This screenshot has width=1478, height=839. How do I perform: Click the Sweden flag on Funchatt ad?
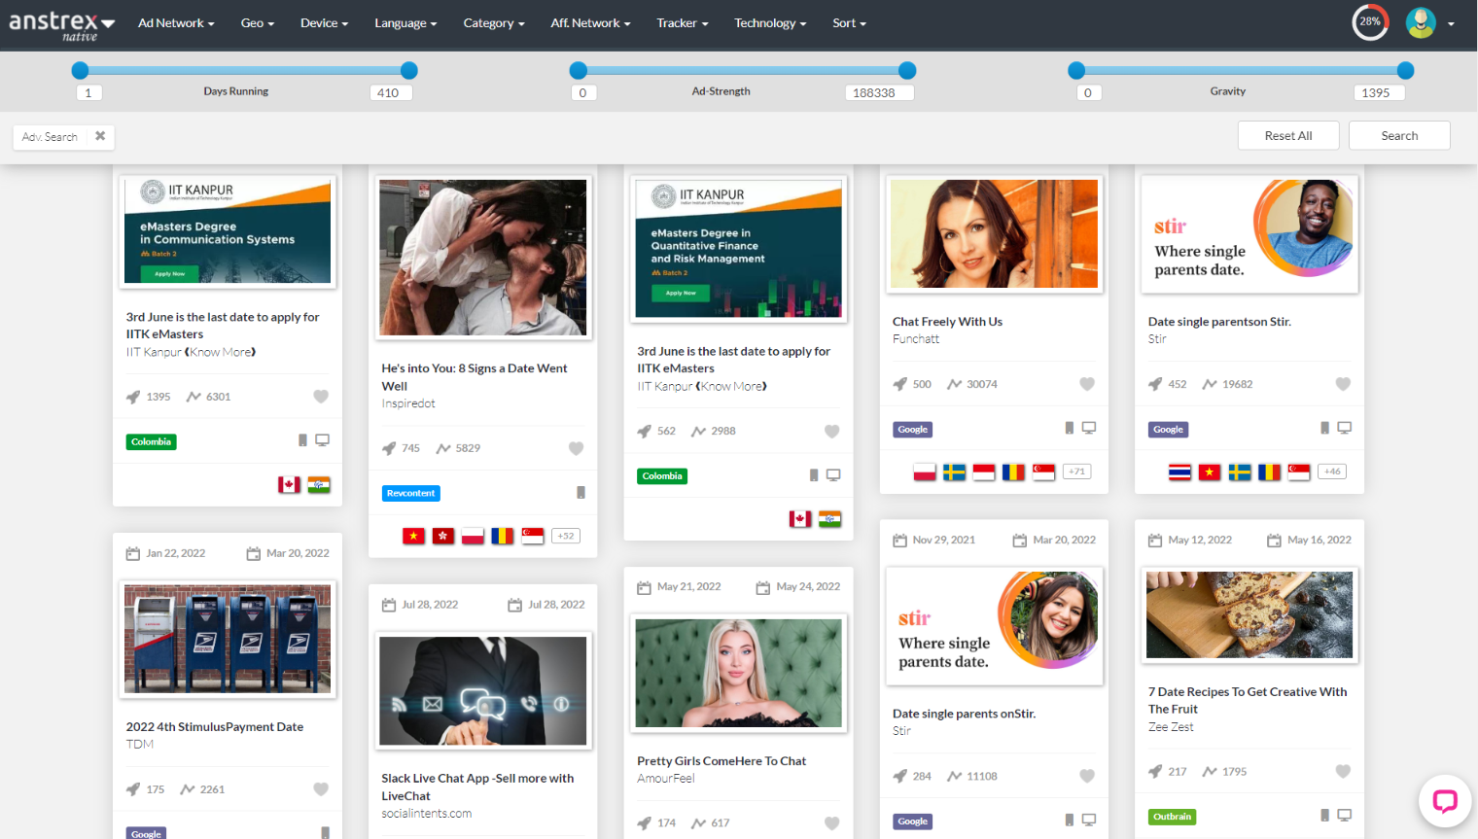[x=954, y=472]
